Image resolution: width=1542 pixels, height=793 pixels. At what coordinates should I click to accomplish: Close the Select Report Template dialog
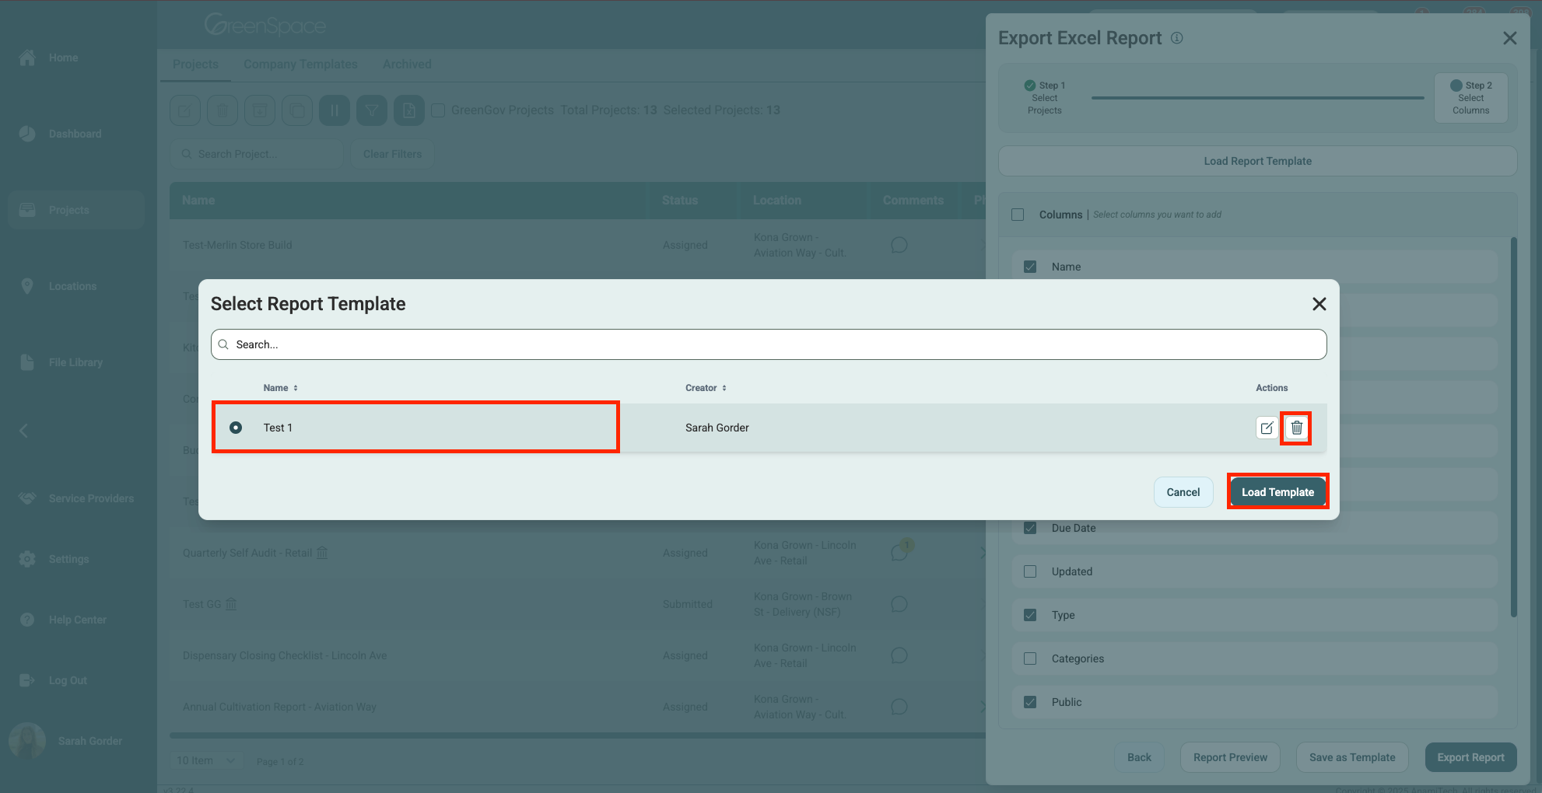(1319, 304)
